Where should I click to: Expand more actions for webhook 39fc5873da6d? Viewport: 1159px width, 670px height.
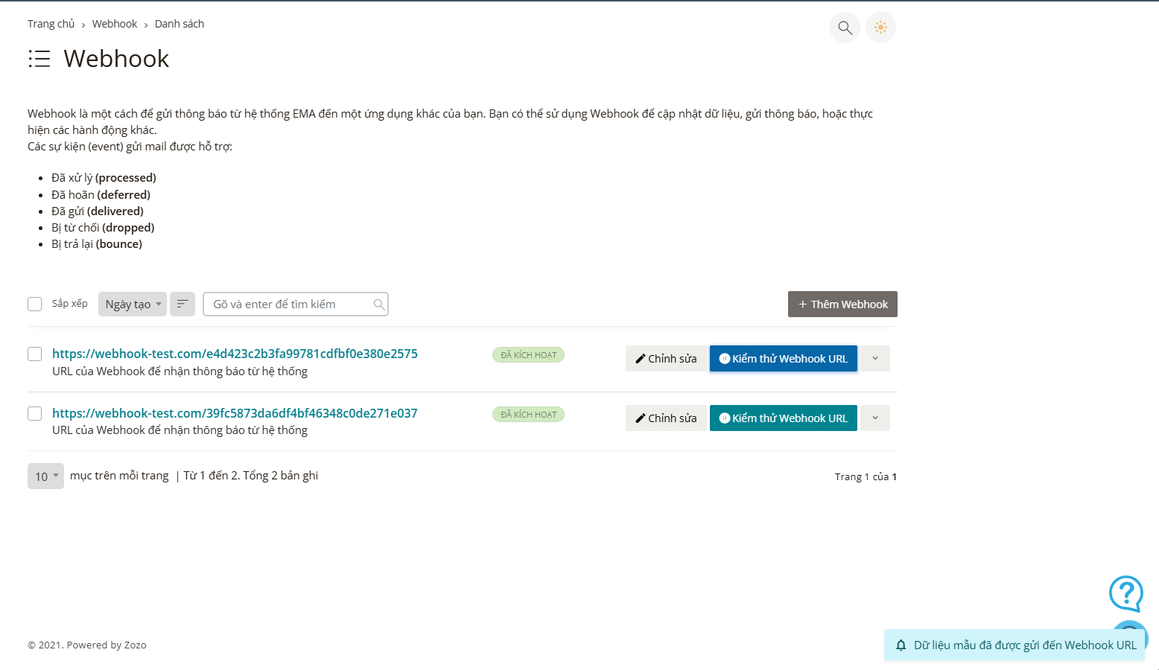[875, 418]
